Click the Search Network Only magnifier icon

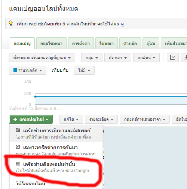click(18, 147)
